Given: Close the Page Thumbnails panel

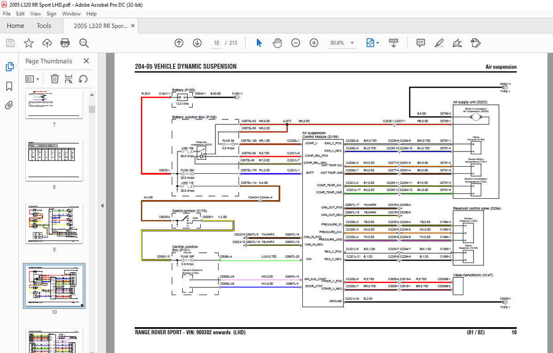Looking at the screenshot, I should point(87,61).
